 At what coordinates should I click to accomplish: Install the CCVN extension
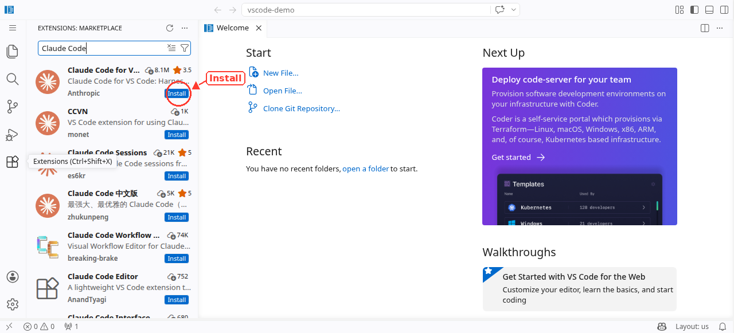[x=177, y=135]
